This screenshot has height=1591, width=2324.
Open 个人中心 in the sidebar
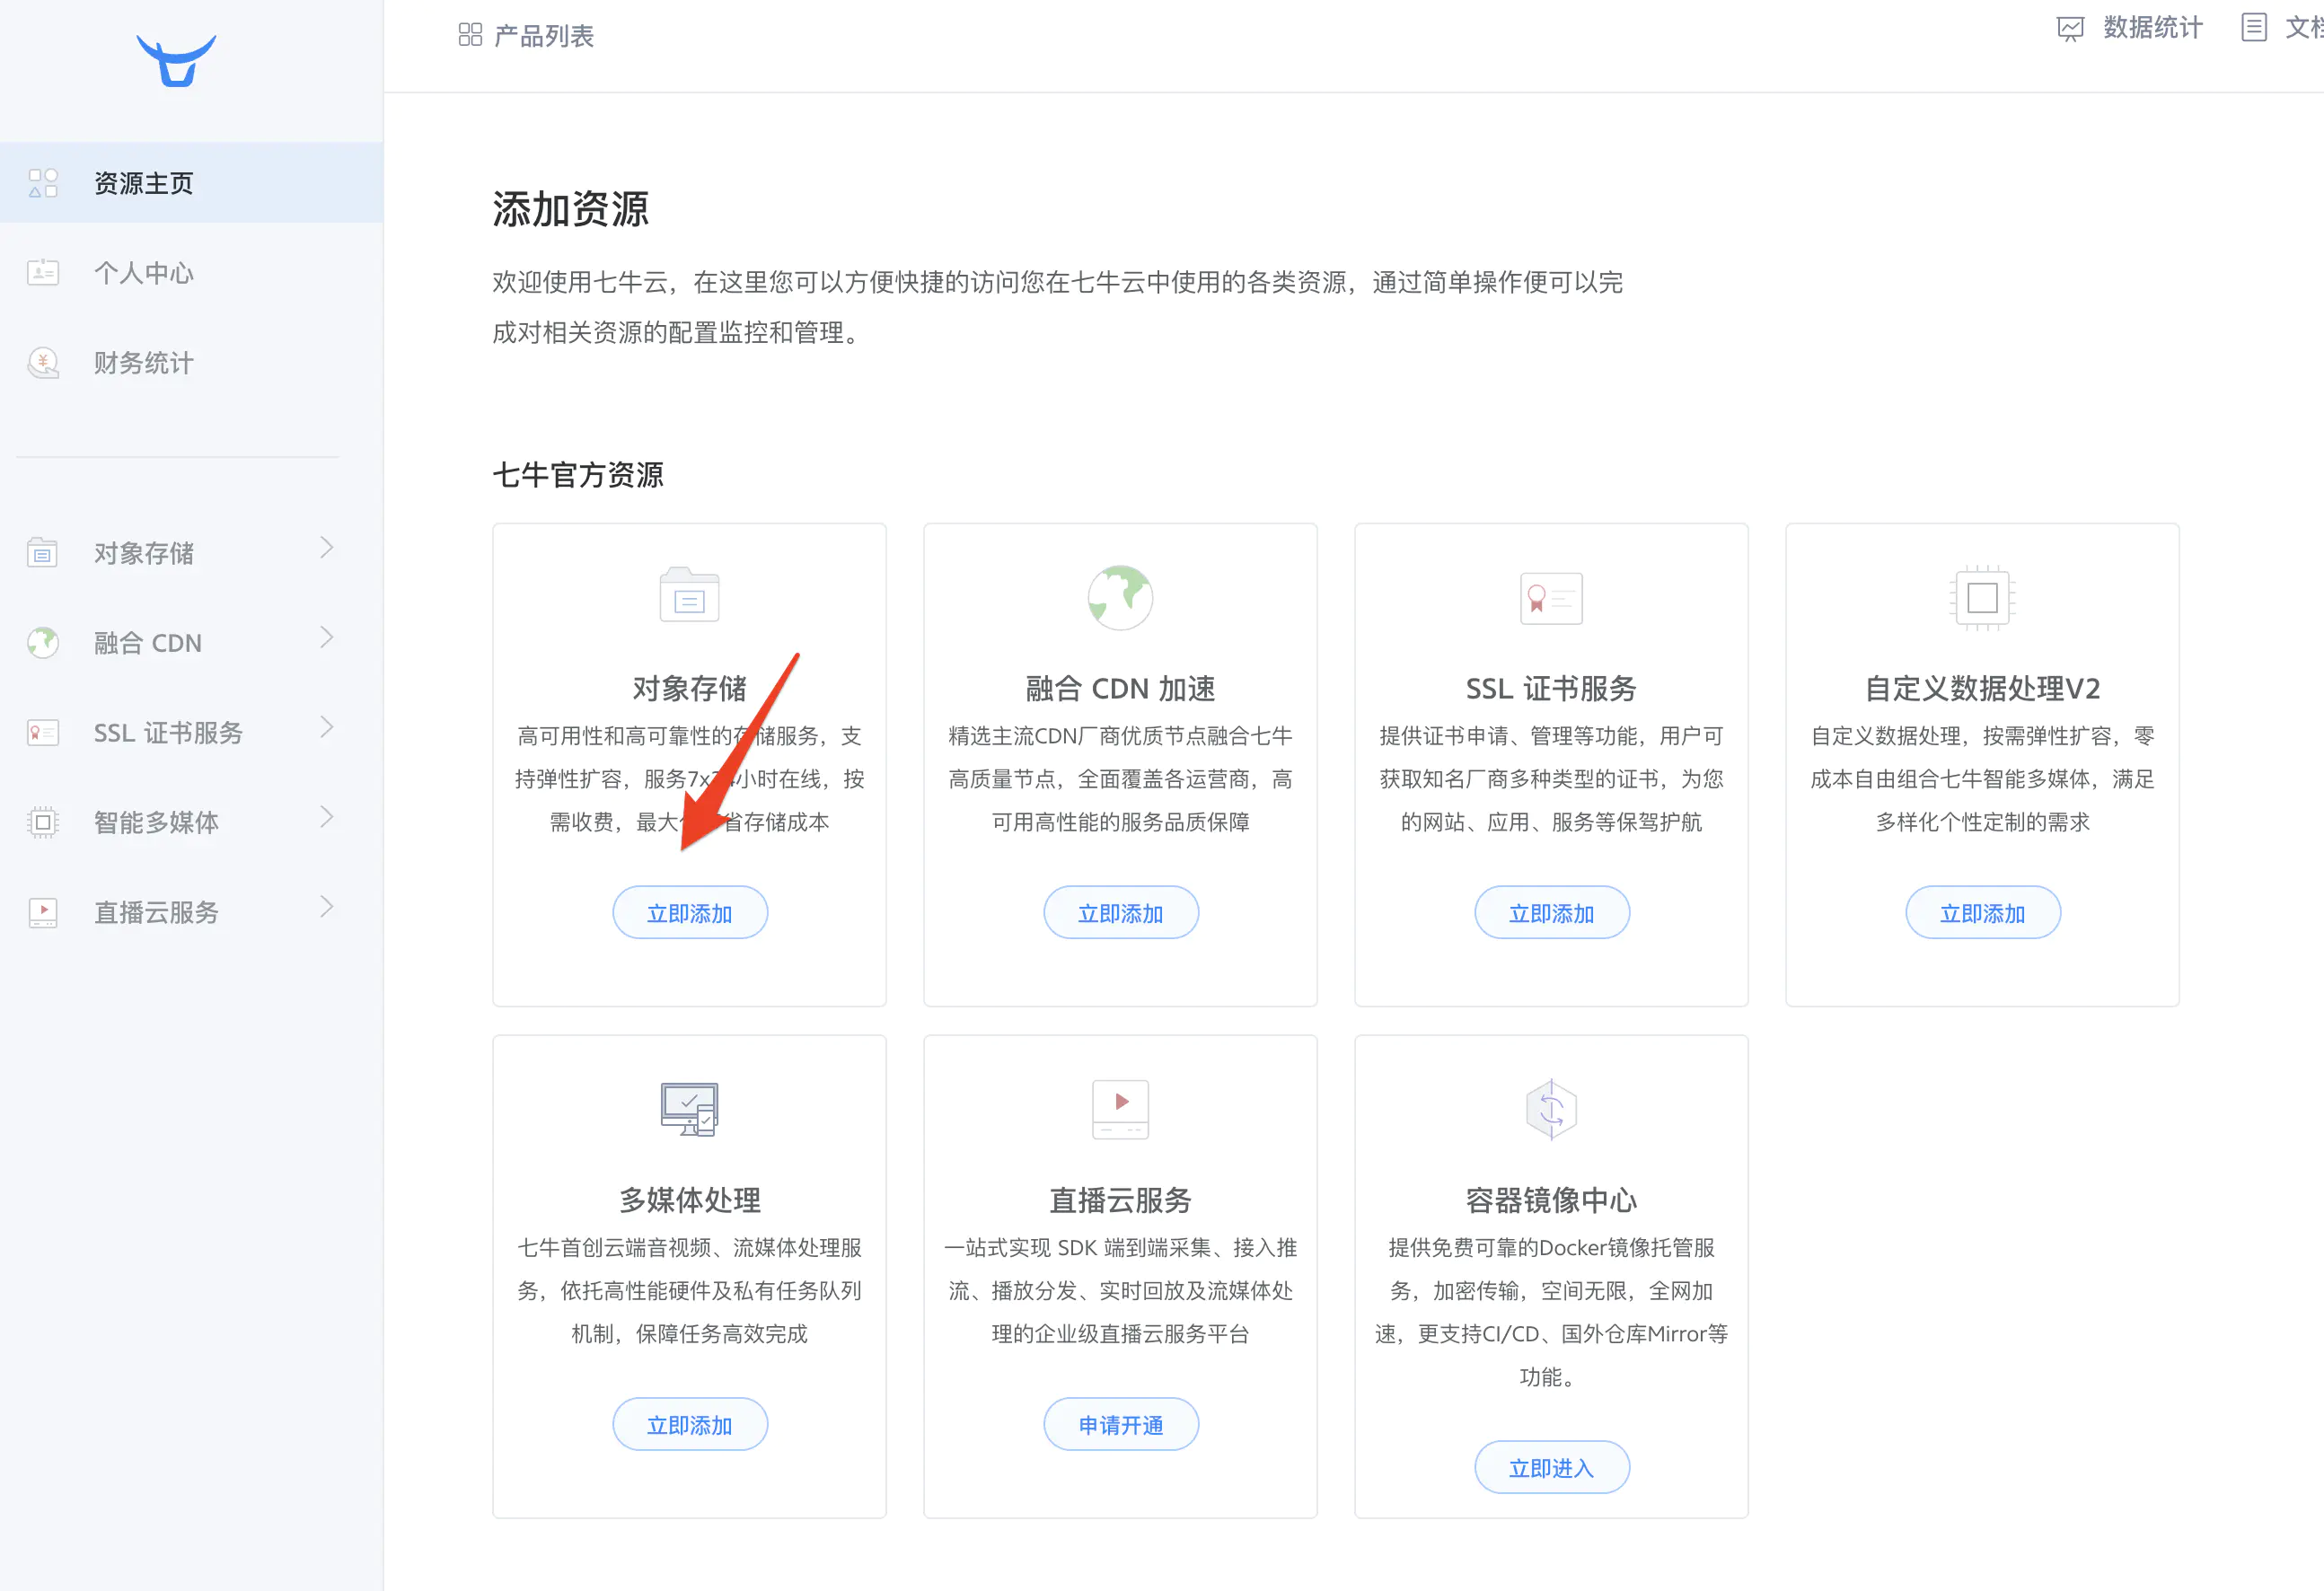143,273
